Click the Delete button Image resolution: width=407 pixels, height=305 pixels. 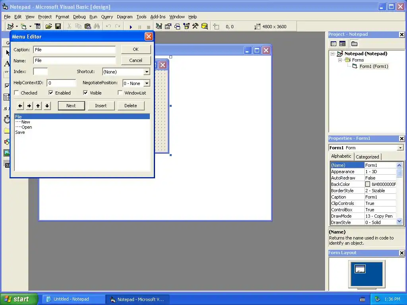[130, 106]
